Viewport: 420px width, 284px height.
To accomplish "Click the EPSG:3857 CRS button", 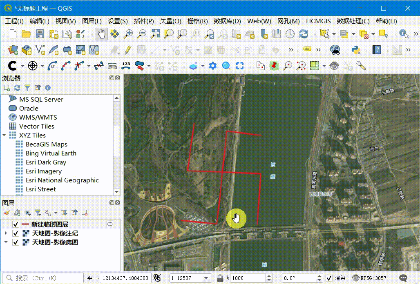I will click(369, 278).
